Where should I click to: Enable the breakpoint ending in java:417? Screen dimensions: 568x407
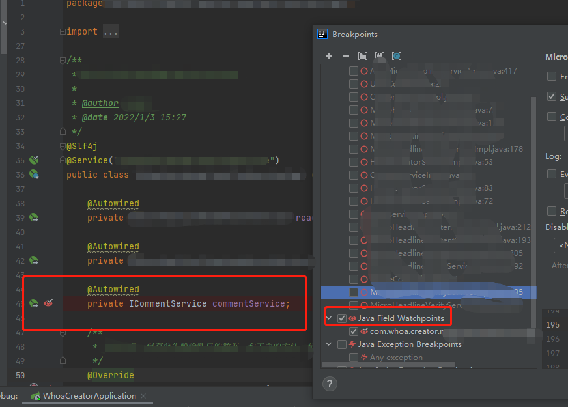click(354, 71)
